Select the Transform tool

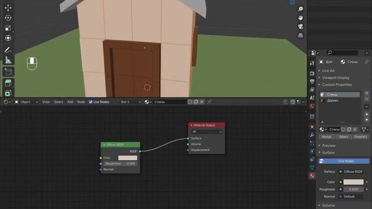pos(8,38)
